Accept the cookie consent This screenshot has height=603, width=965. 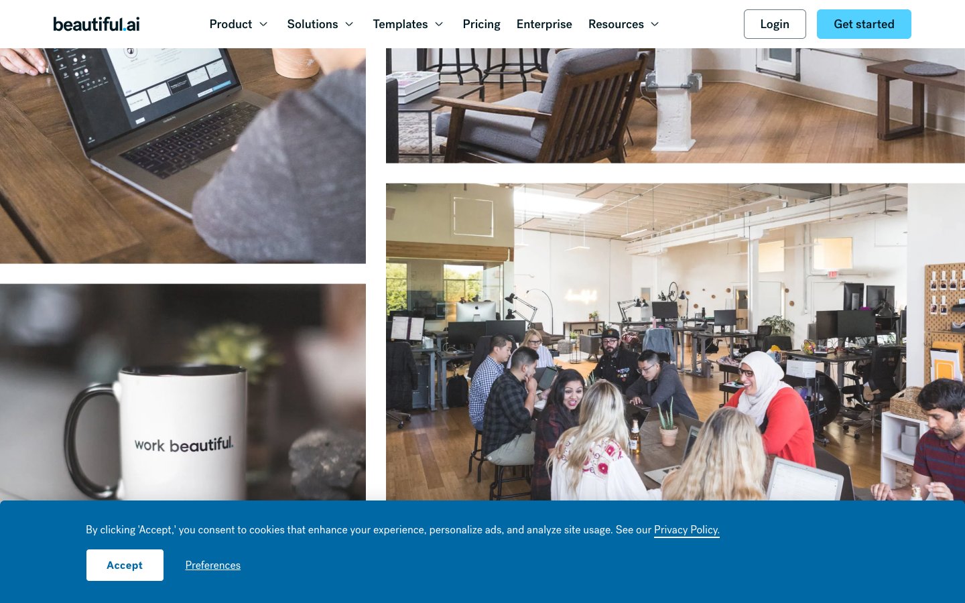125,565
